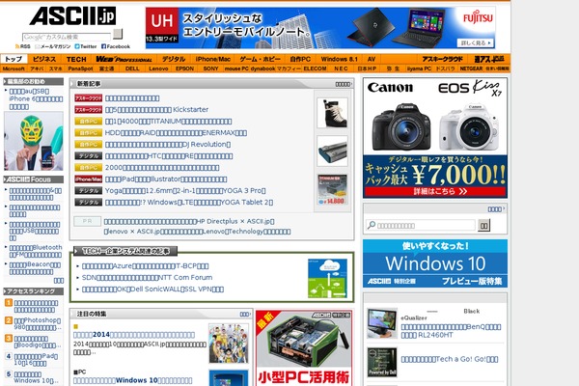Open the Windows 10 preview special banner
The height and width of the screenshot is (386, 579).
(x=435, y=263)
